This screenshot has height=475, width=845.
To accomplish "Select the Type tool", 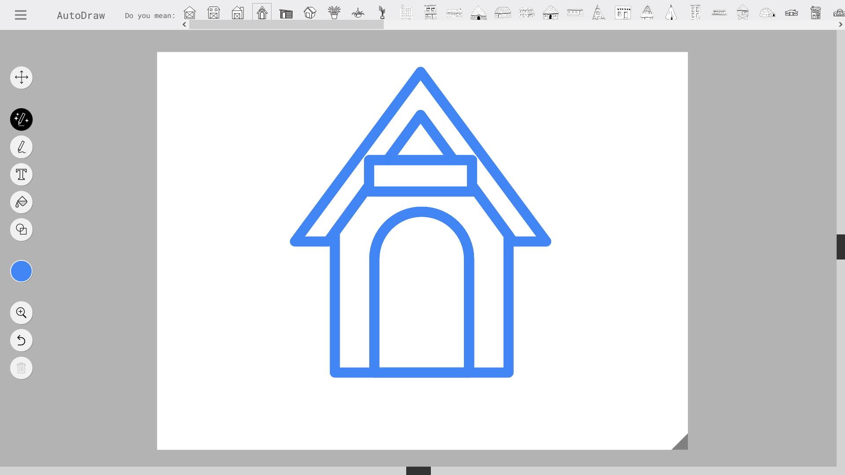I will pos(21,174).
